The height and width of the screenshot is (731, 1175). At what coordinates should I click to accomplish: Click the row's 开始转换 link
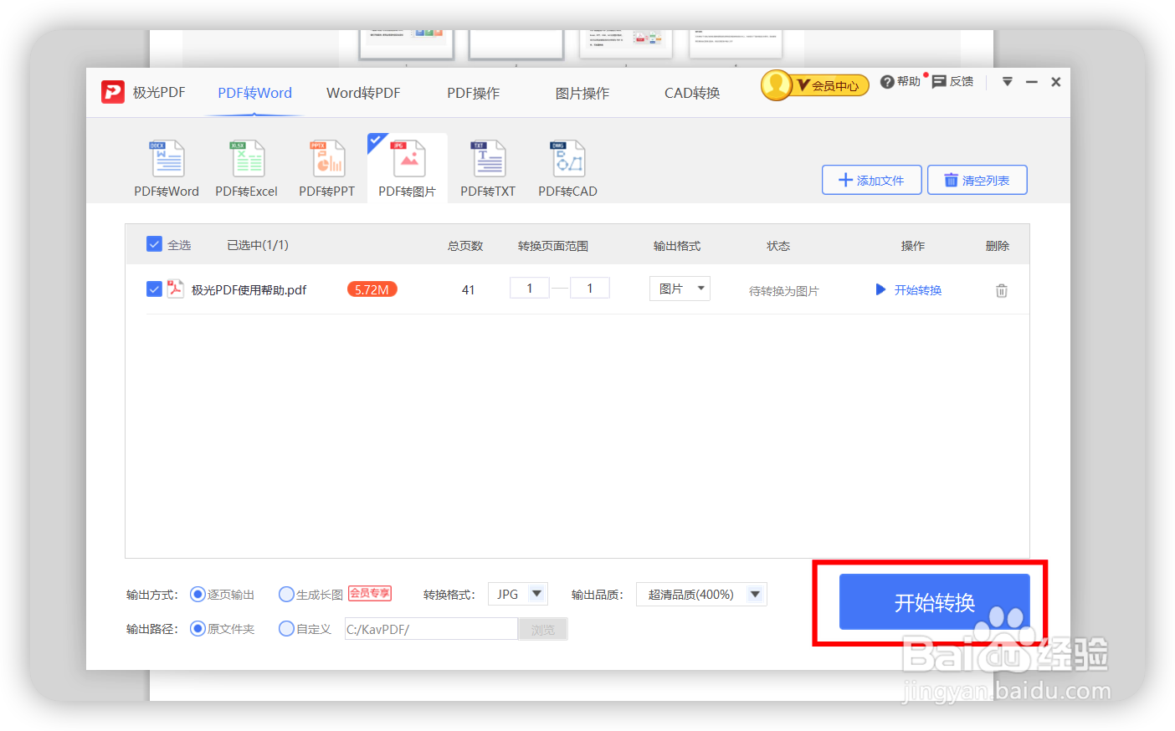(x=918, y=290)
